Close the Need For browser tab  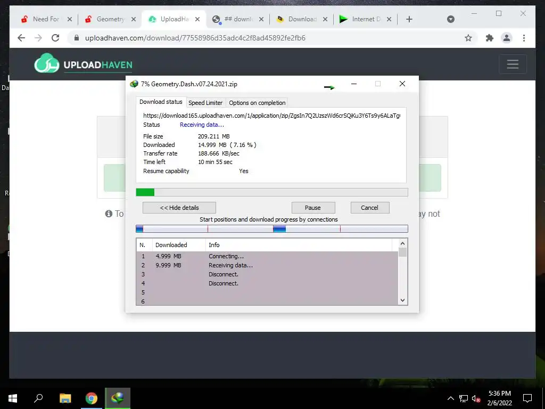[70, 20]
